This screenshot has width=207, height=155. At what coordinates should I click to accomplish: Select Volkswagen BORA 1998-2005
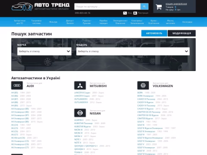[x=140, y=93]
